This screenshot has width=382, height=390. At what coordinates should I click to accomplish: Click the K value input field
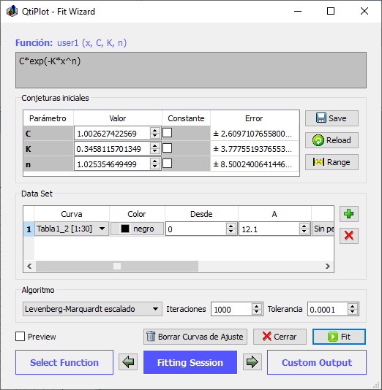coord(112,149)
